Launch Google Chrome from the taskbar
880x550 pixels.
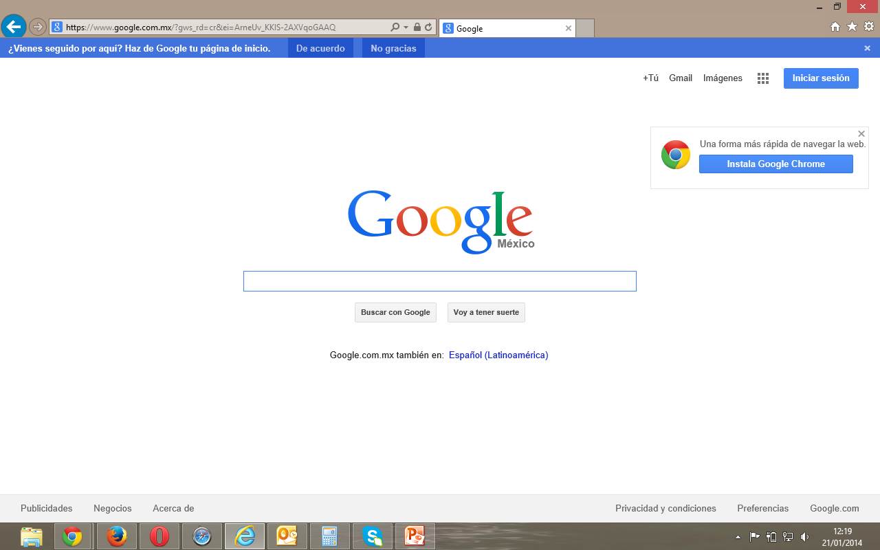click(72, 536)
